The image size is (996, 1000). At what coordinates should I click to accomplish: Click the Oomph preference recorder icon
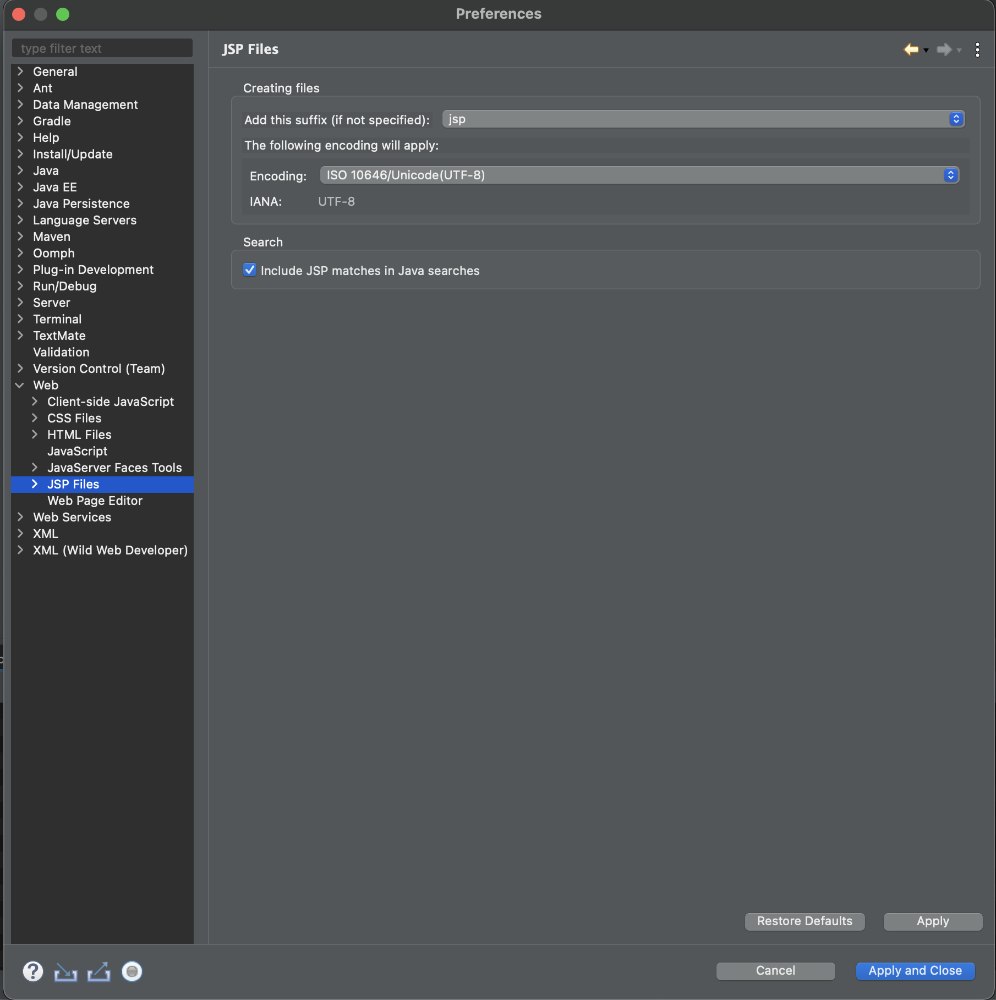132,971
